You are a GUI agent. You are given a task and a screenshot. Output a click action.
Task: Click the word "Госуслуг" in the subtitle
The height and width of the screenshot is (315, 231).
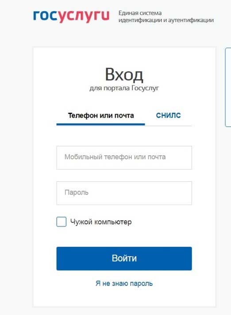(x=145, y=88)
